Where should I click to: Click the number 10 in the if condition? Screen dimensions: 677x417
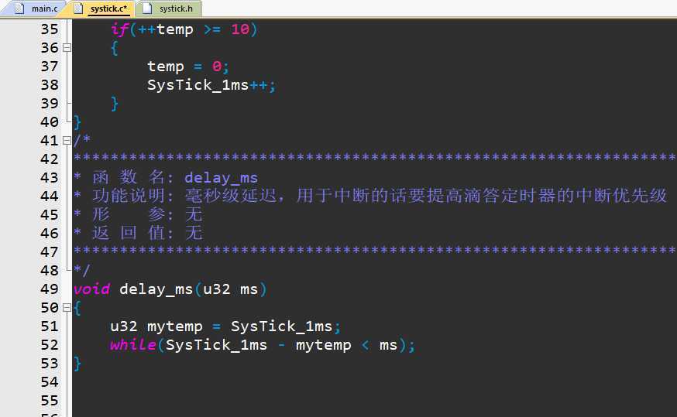point(240,29)
